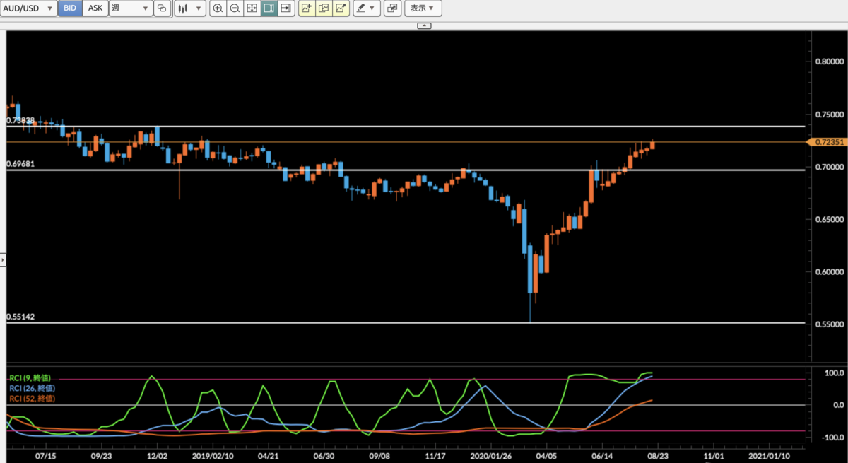Click the 2019/02/10 date axis label
This screenshot has width=848, height=463.
pos(211,457)
